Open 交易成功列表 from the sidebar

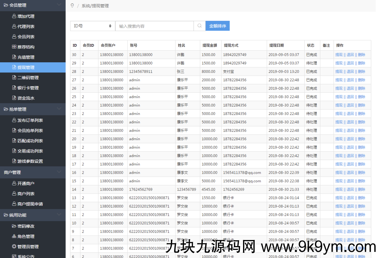31,151
